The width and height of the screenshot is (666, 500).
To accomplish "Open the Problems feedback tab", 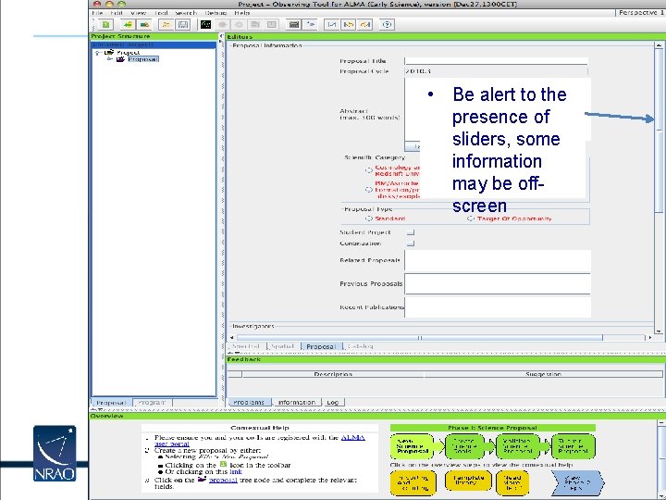I will point(249,402).
